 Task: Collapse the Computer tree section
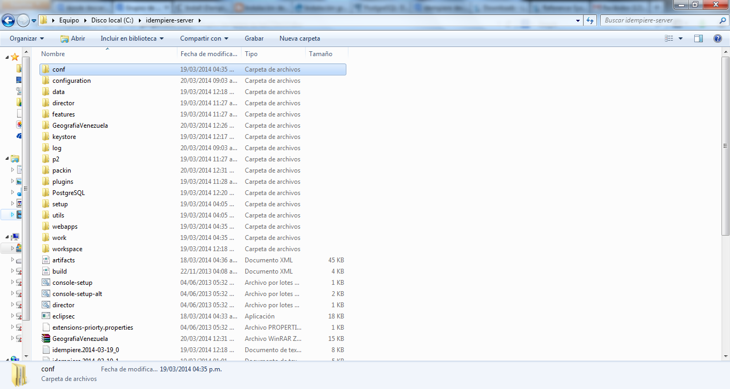pos(7,237)
